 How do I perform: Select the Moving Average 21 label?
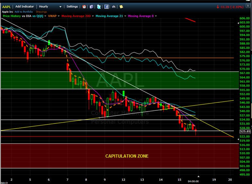pyautogui.click(x=109, y=16)
